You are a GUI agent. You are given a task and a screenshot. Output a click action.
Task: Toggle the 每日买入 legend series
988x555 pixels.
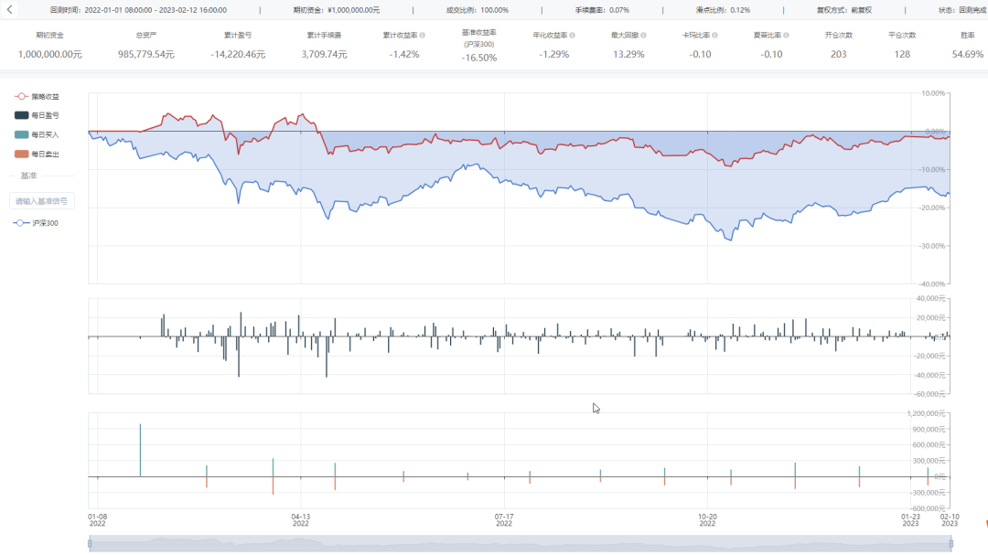37,134
